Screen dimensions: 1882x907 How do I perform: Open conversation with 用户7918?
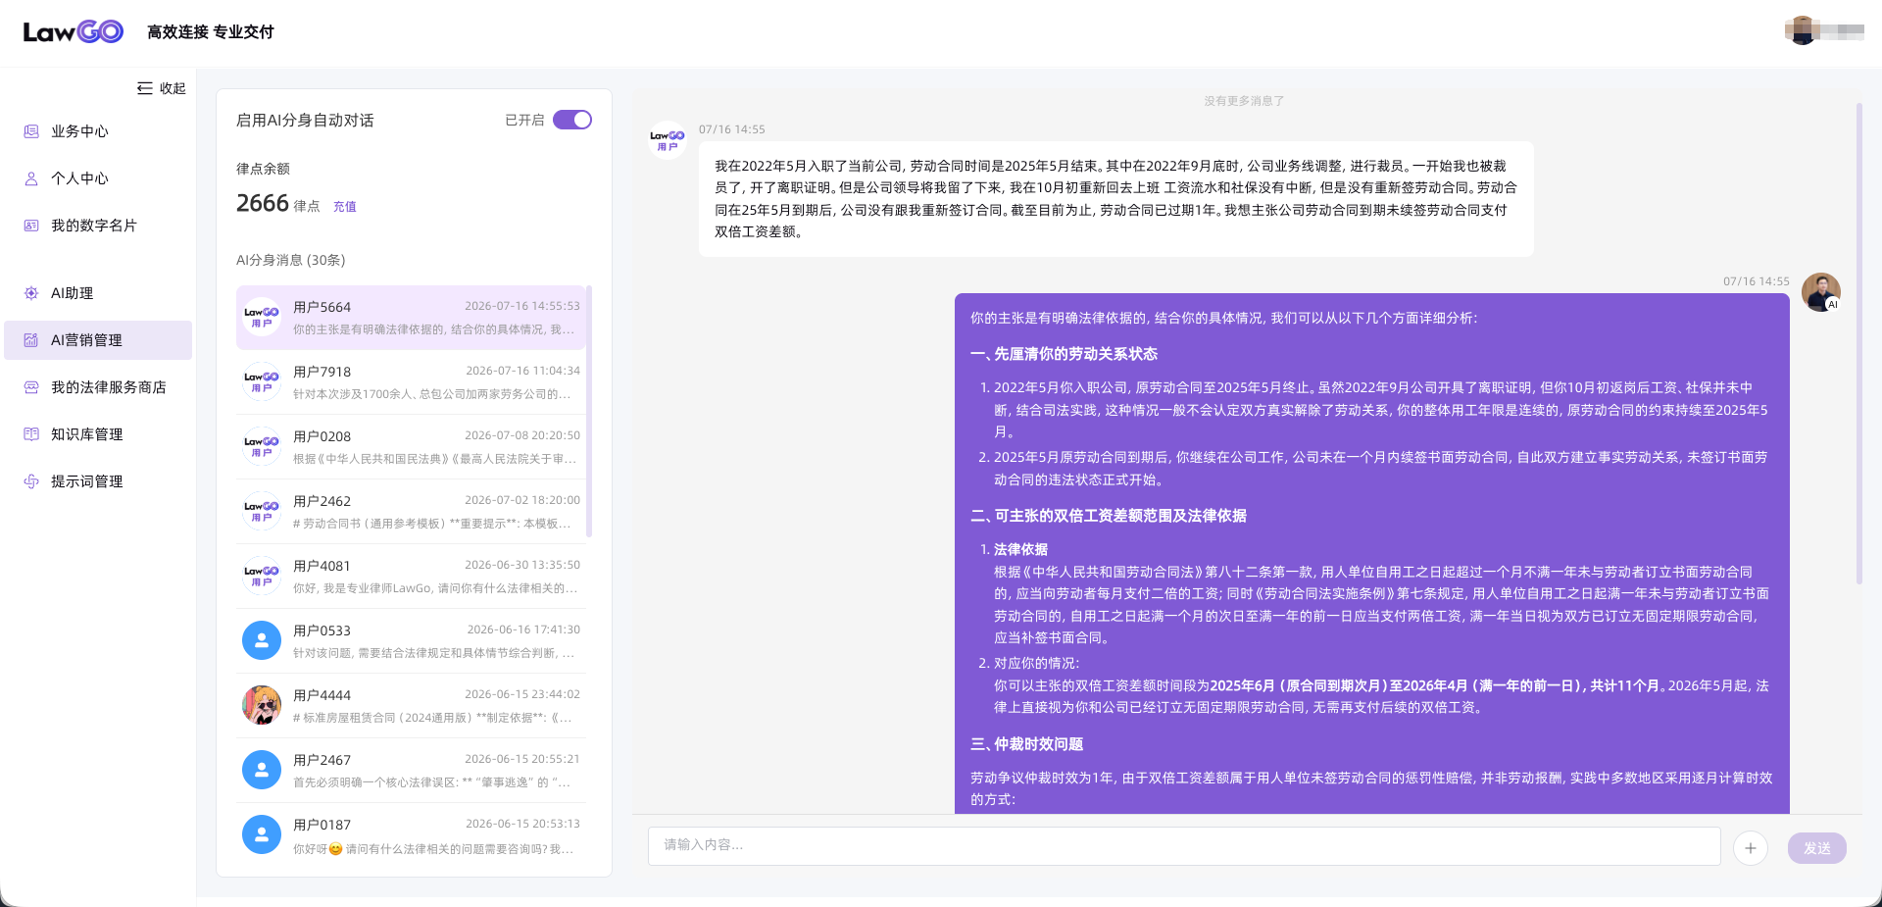(411, 382)
